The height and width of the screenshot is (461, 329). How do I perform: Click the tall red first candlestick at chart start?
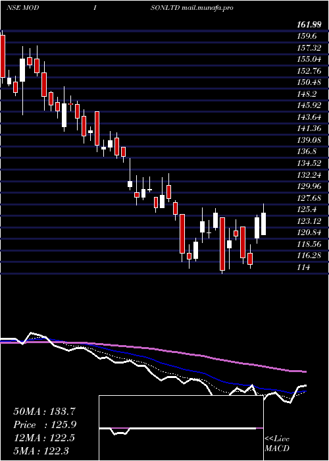[3, 56]
